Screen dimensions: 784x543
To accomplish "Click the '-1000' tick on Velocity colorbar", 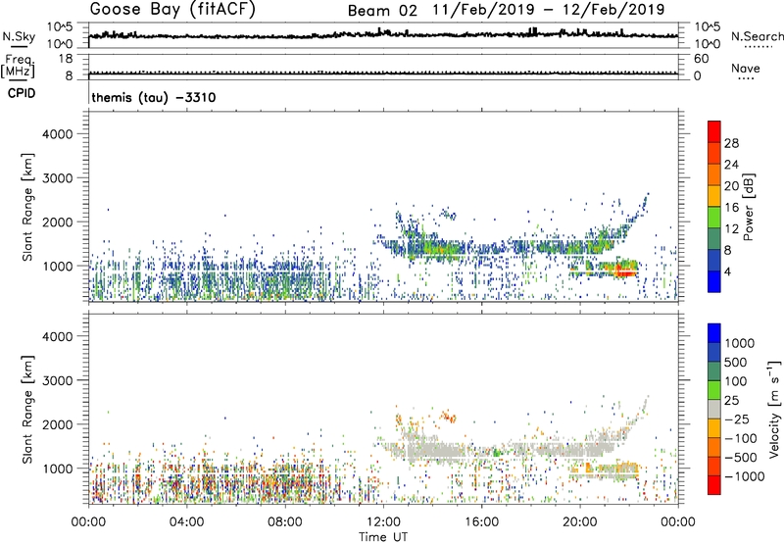I will (x=744, y=476).
